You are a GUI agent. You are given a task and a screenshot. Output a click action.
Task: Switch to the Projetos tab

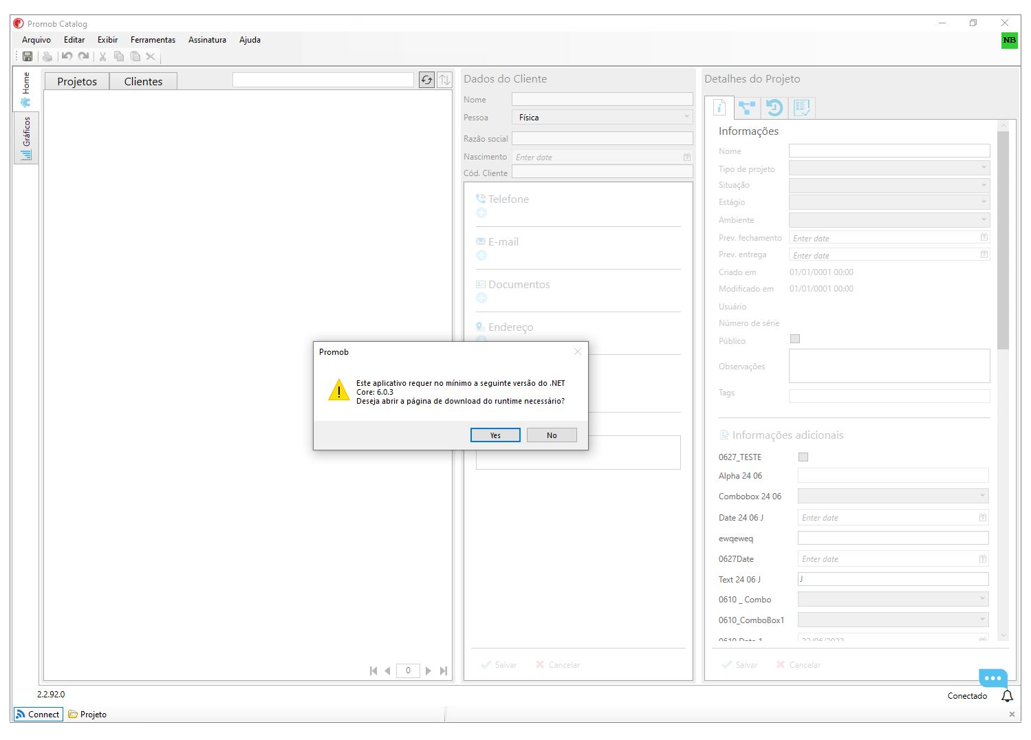pyautogui.click(x=77, y=81)
